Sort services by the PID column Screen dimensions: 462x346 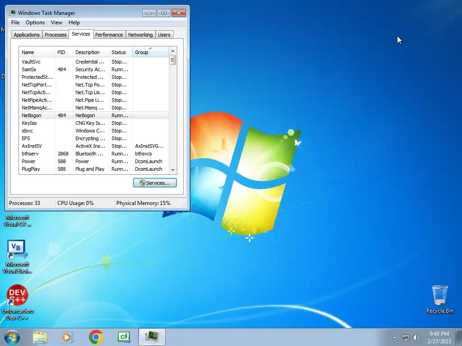coord(64,52)
